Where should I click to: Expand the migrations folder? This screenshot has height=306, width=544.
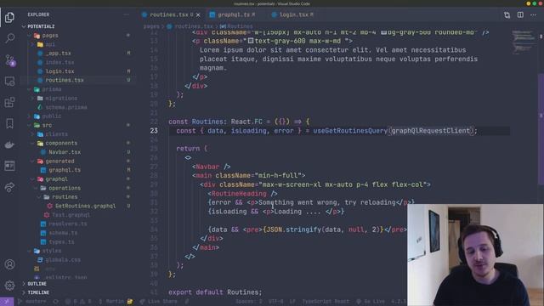61,99
